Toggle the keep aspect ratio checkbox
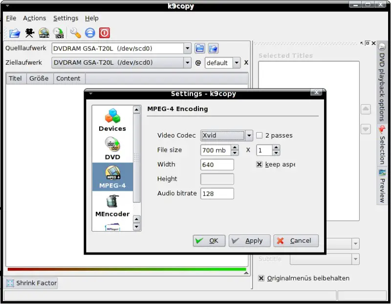 (260, 164)
